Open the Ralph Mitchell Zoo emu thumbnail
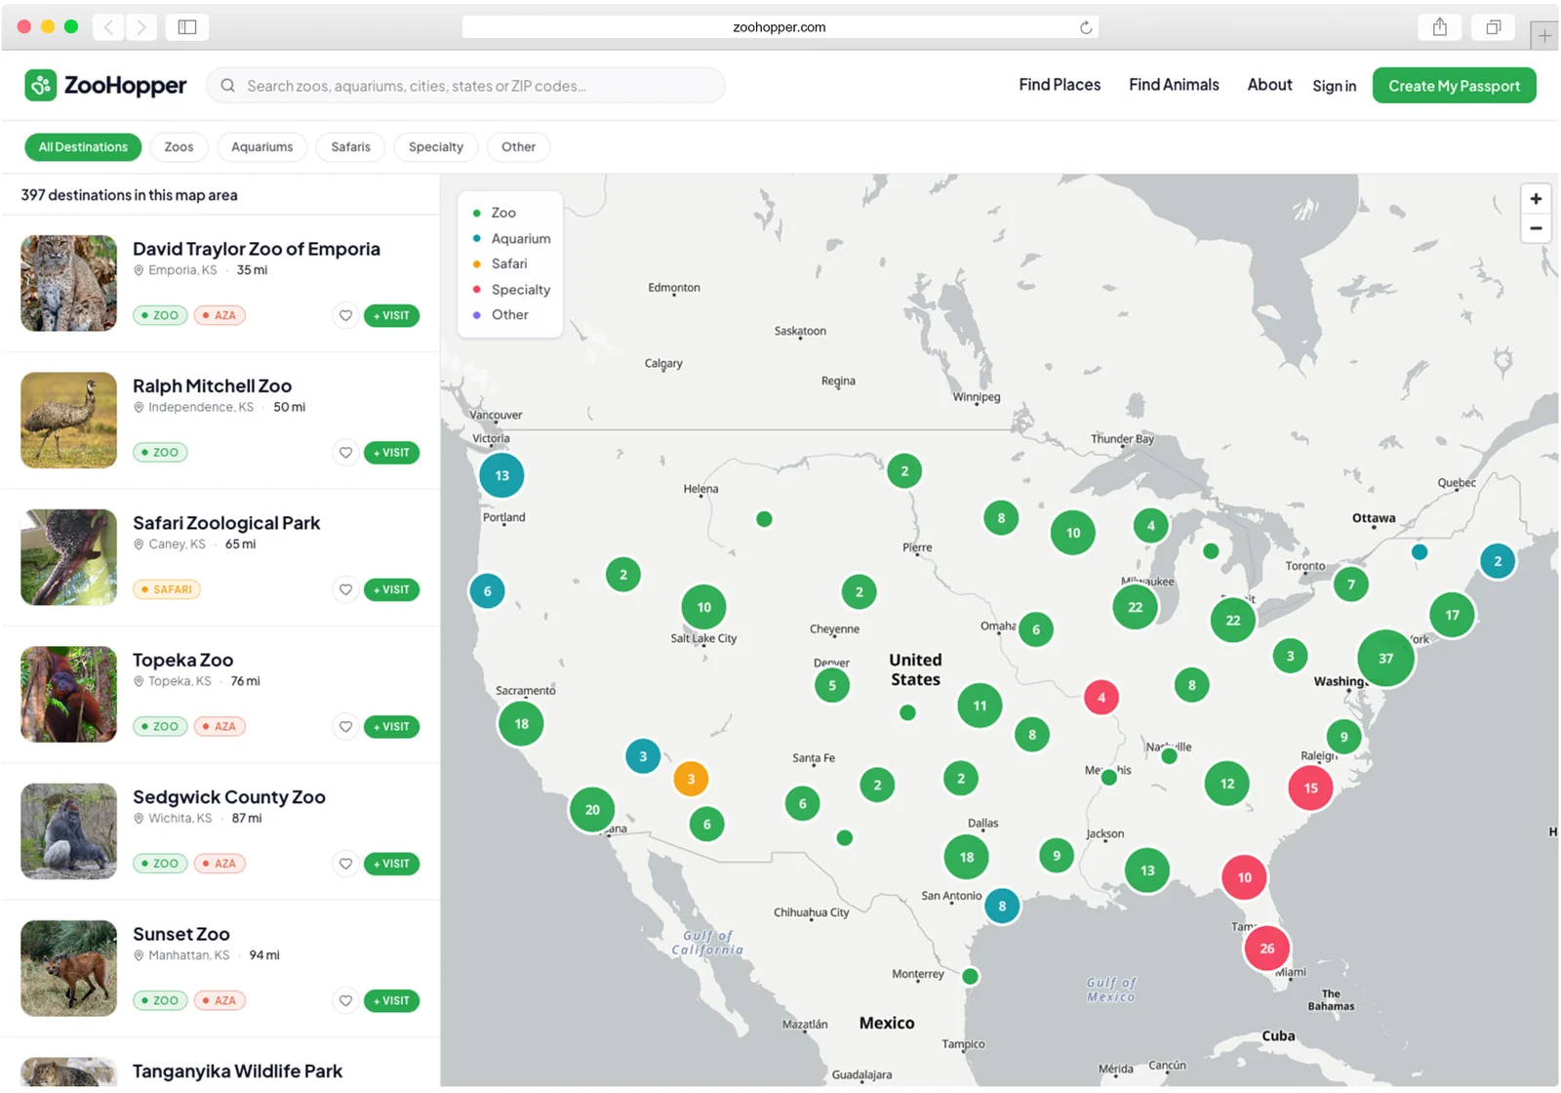1561x1093 pixels. point(68,421)
